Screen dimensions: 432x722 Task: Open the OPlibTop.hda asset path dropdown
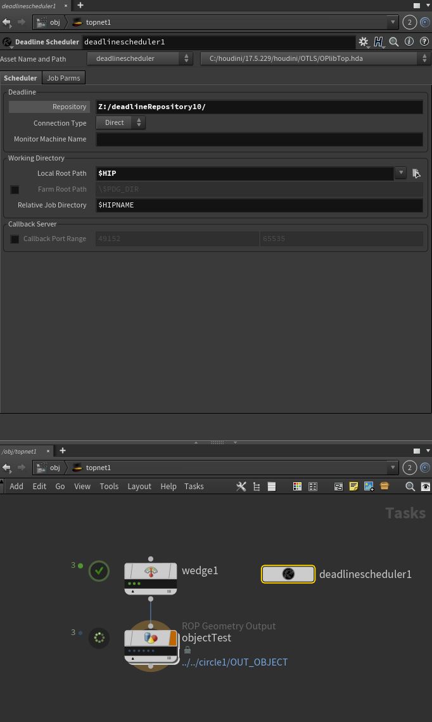tap(315, 58)
